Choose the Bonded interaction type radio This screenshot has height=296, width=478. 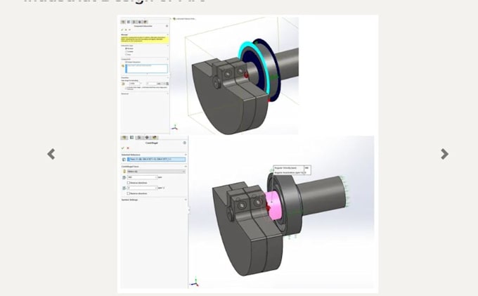point(127,49)
